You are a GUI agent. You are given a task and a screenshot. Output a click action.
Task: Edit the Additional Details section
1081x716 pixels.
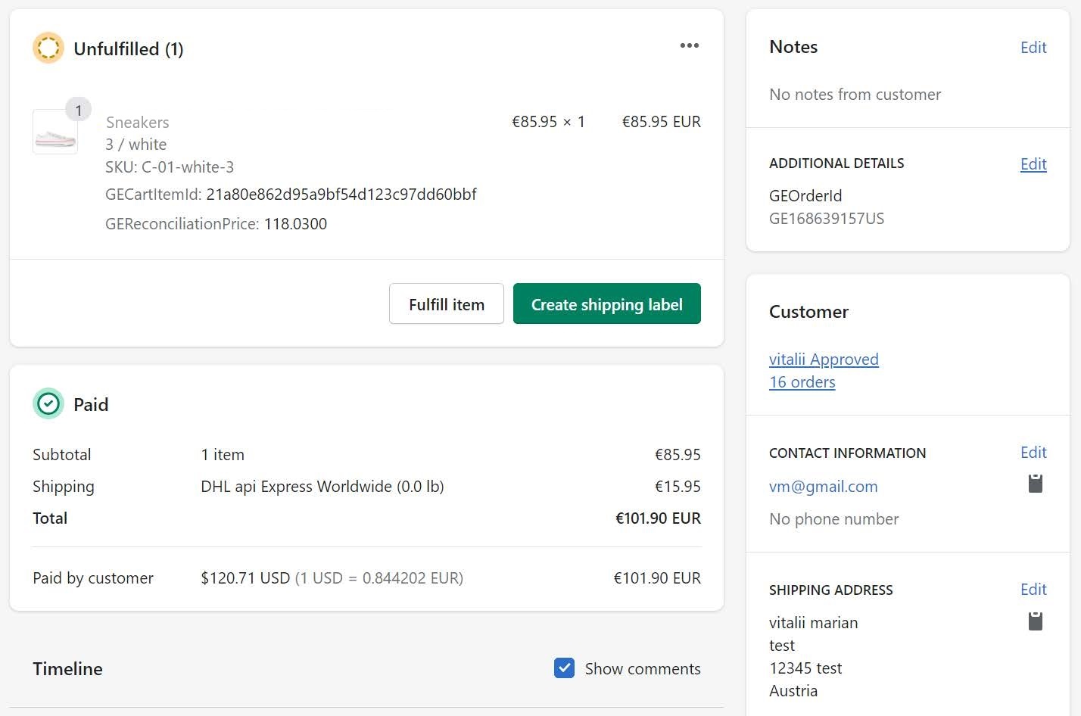pos(1033,164)
